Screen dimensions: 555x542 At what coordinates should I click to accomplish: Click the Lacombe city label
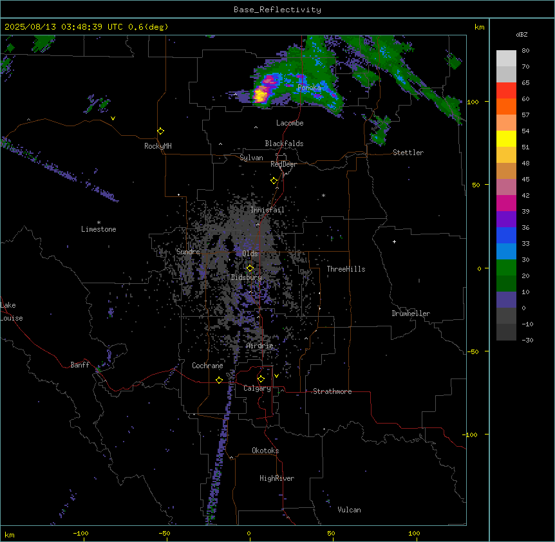coord(290,123)
